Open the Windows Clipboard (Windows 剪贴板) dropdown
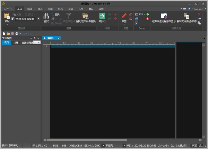208x149 pixels. click(x=38, y=19)
